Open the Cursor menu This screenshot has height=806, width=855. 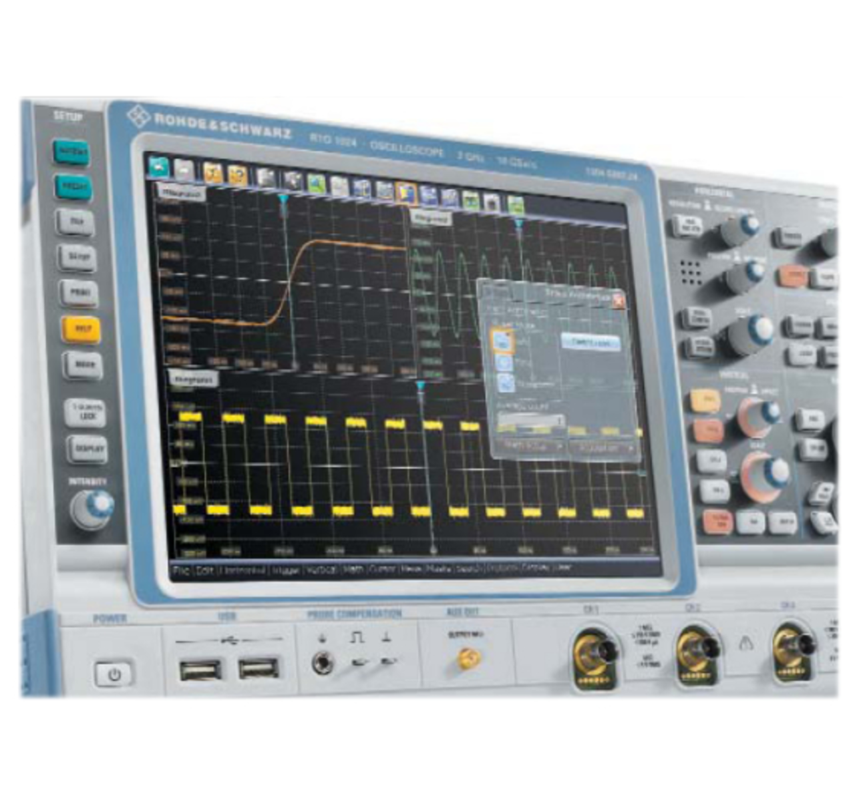tap(382, 570)
